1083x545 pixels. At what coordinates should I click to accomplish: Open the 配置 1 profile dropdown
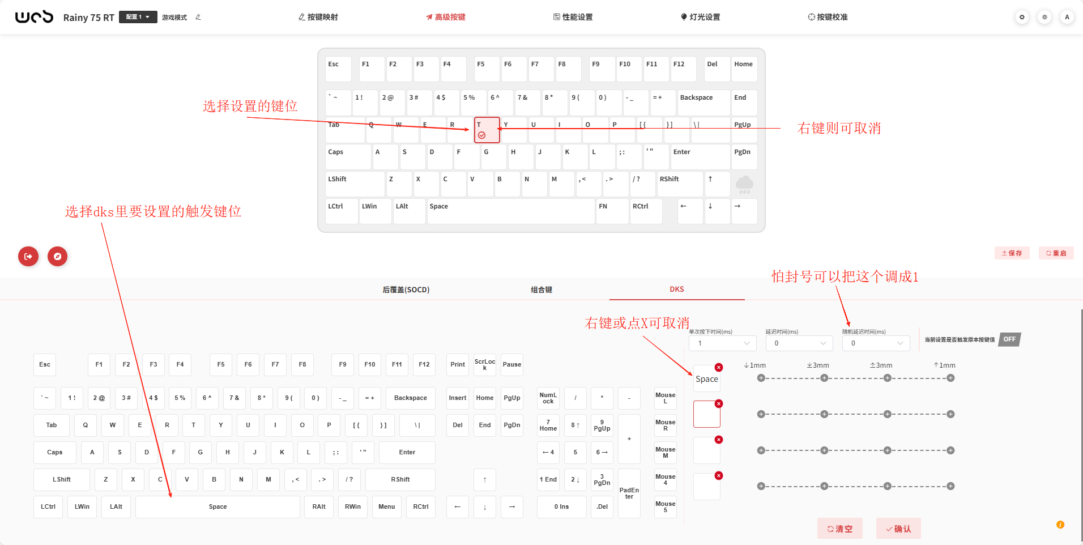pyautogui.click(x=138, y=17)
